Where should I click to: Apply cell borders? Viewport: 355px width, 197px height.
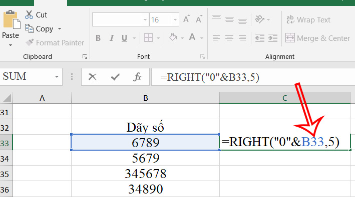(x=148, y=38)
